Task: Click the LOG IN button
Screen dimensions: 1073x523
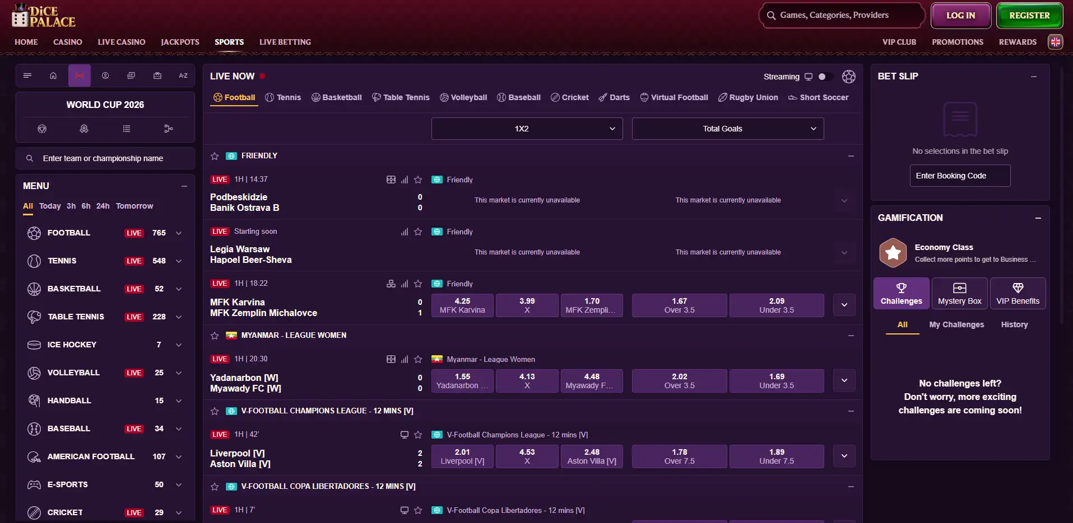Action: [x=961, y=16]
